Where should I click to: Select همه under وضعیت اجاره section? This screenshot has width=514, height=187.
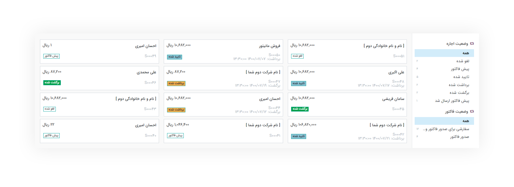point(444,53)
